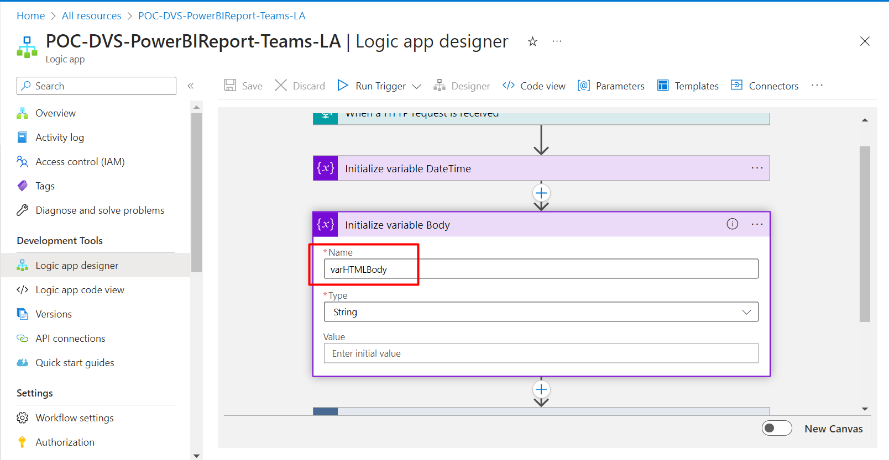Click the left sidebar vertical scrollbar
The image size is (889, 460).
click(196, 193)
